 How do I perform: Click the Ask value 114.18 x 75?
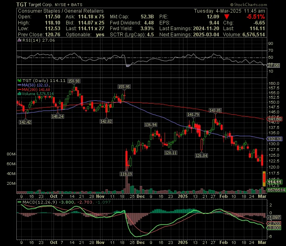point(91,17)
